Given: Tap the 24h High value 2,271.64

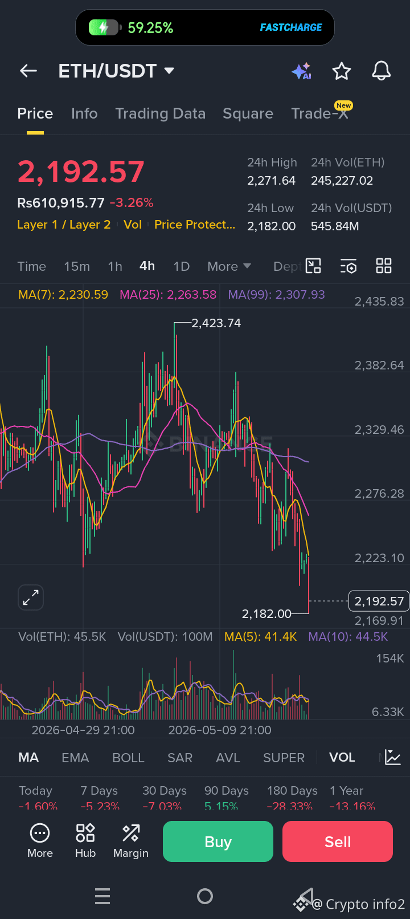Looking at the screenshot, I should [272, 181].
